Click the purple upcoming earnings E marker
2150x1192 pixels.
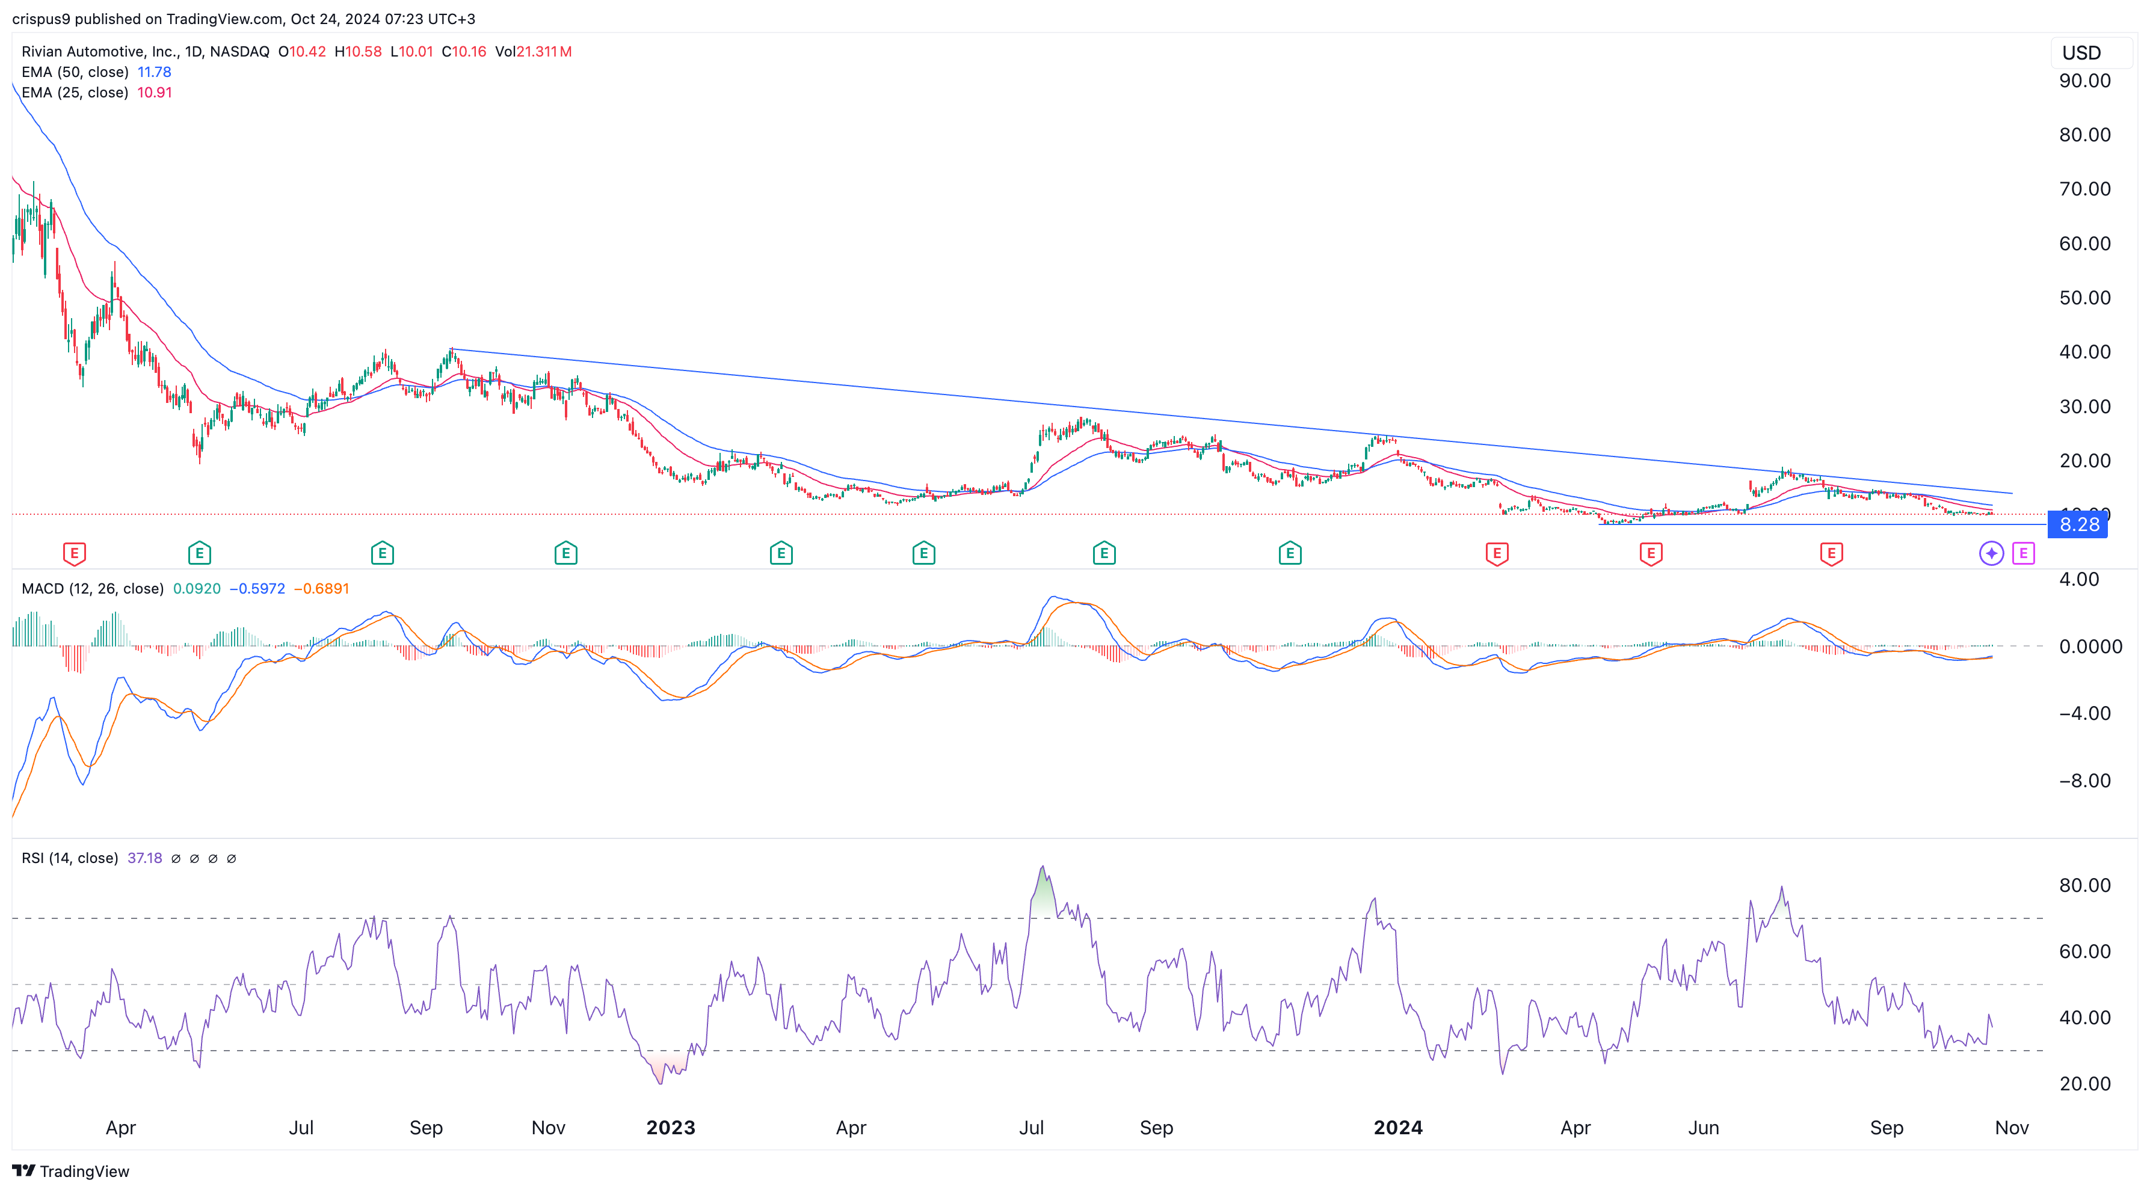(2023, 552)
